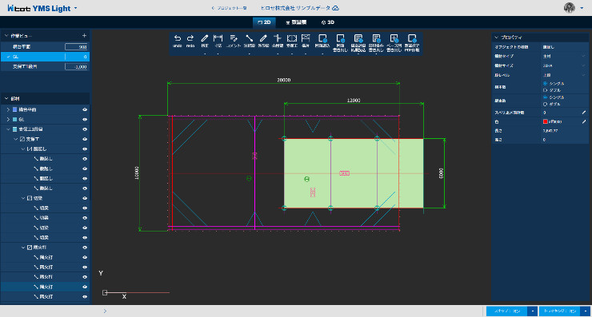The image size is (592, 317).
Task: Click the red color swatch in properties
Action: tap(545, 121)
